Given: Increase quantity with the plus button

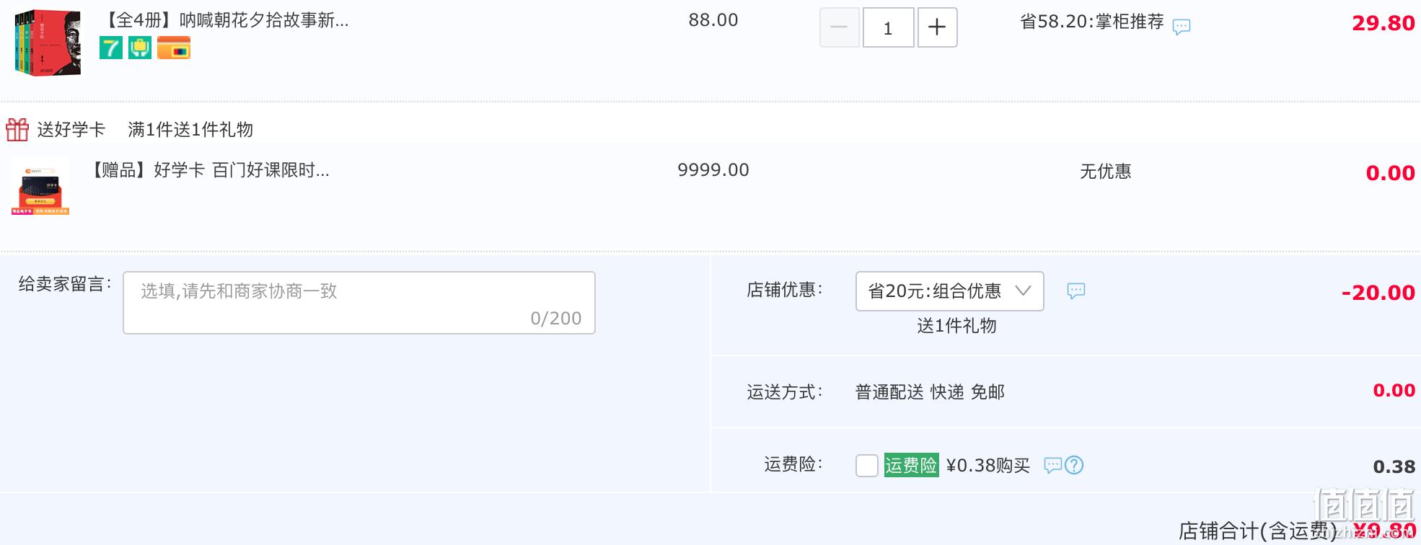Looking at the screenshot, I should (937, 27).
